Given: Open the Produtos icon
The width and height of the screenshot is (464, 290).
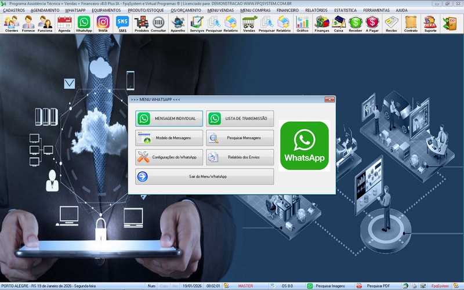Looking at the screenshot, I should (142, 24).
